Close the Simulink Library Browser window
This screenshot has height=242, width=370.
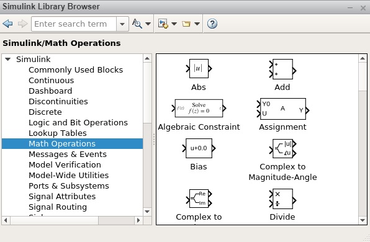(363, 8)
